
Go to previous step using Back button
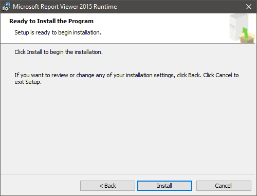107,186
